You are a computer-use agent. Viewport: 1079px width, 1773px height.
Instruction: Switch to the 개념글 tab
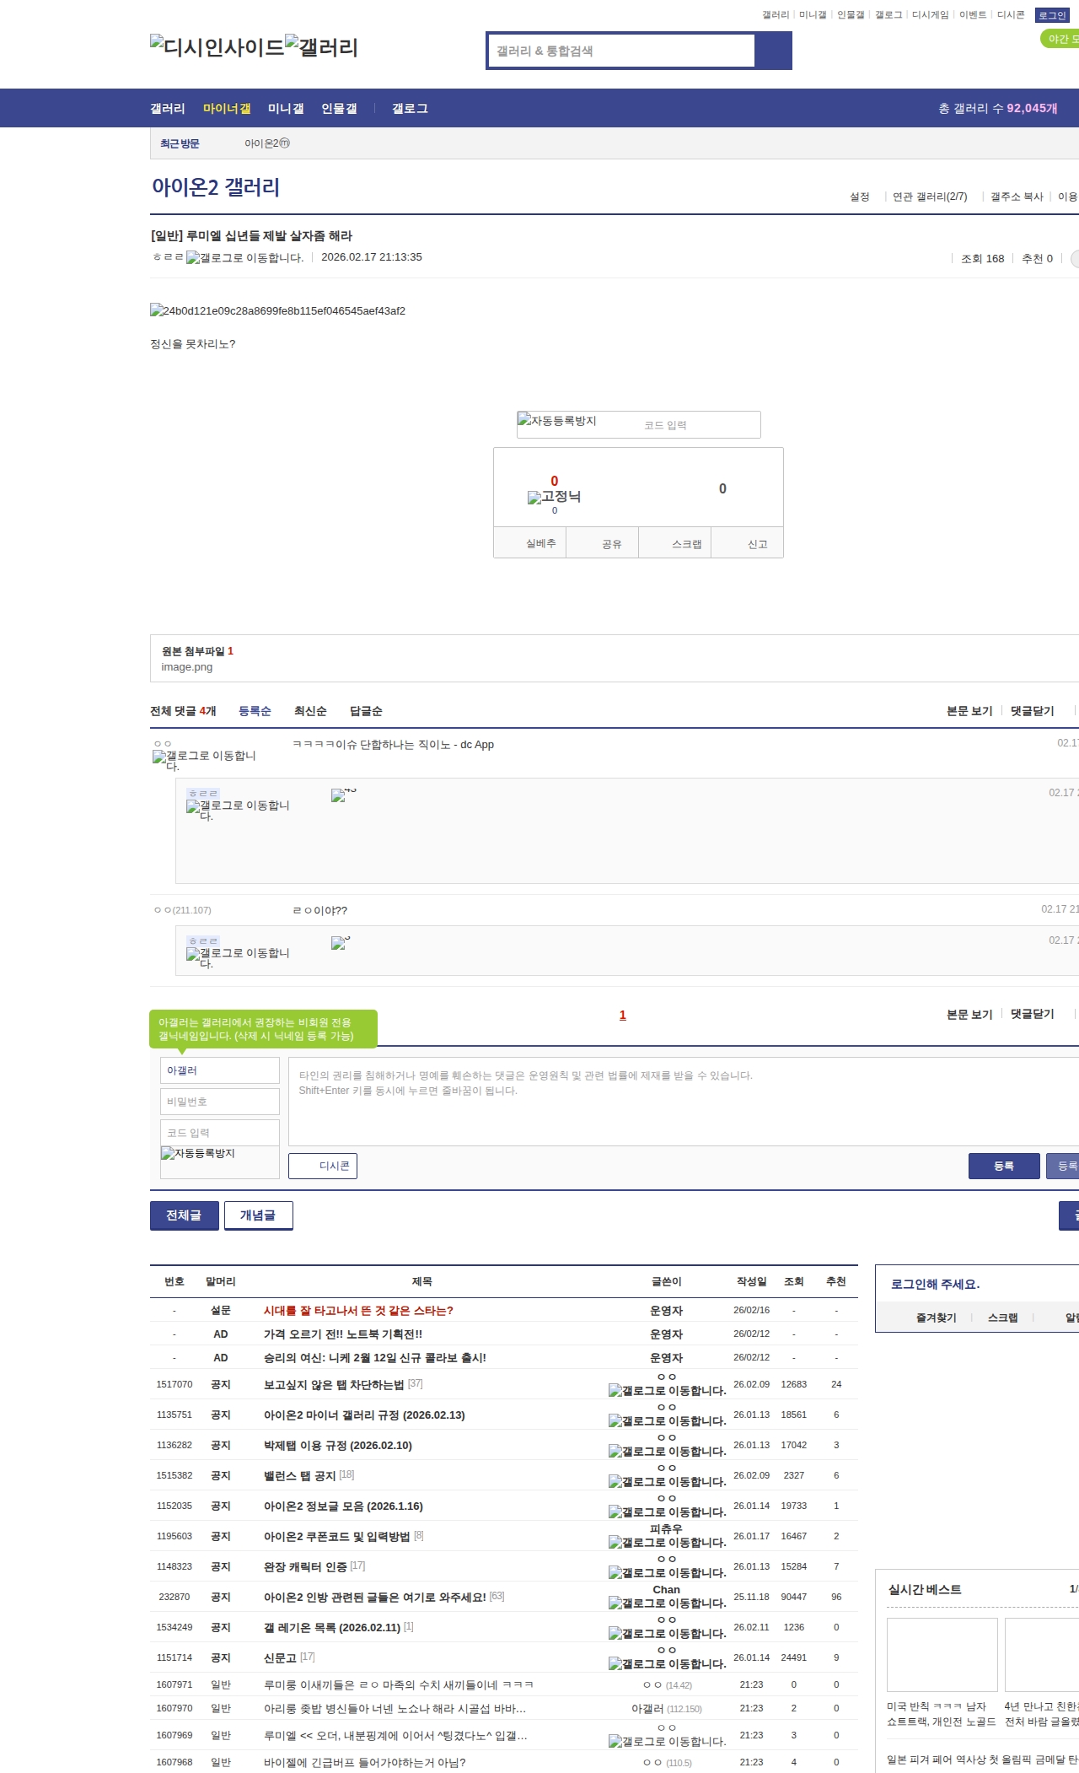pos(258,1215)
